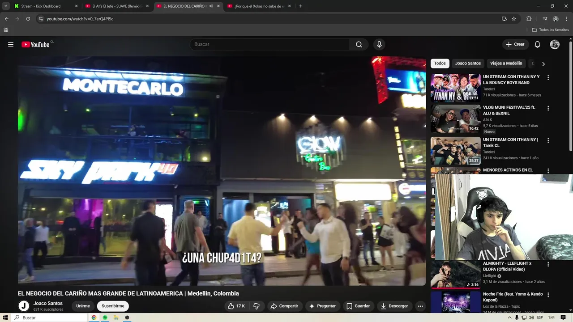
Task: Open options for VLOG MUNI FESTIVAL'25 video
Action: (x=548, y=108)
